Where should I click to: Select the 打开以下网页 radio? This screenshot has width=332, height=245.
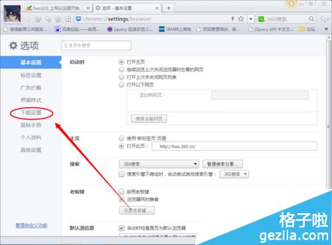point(121,85)
